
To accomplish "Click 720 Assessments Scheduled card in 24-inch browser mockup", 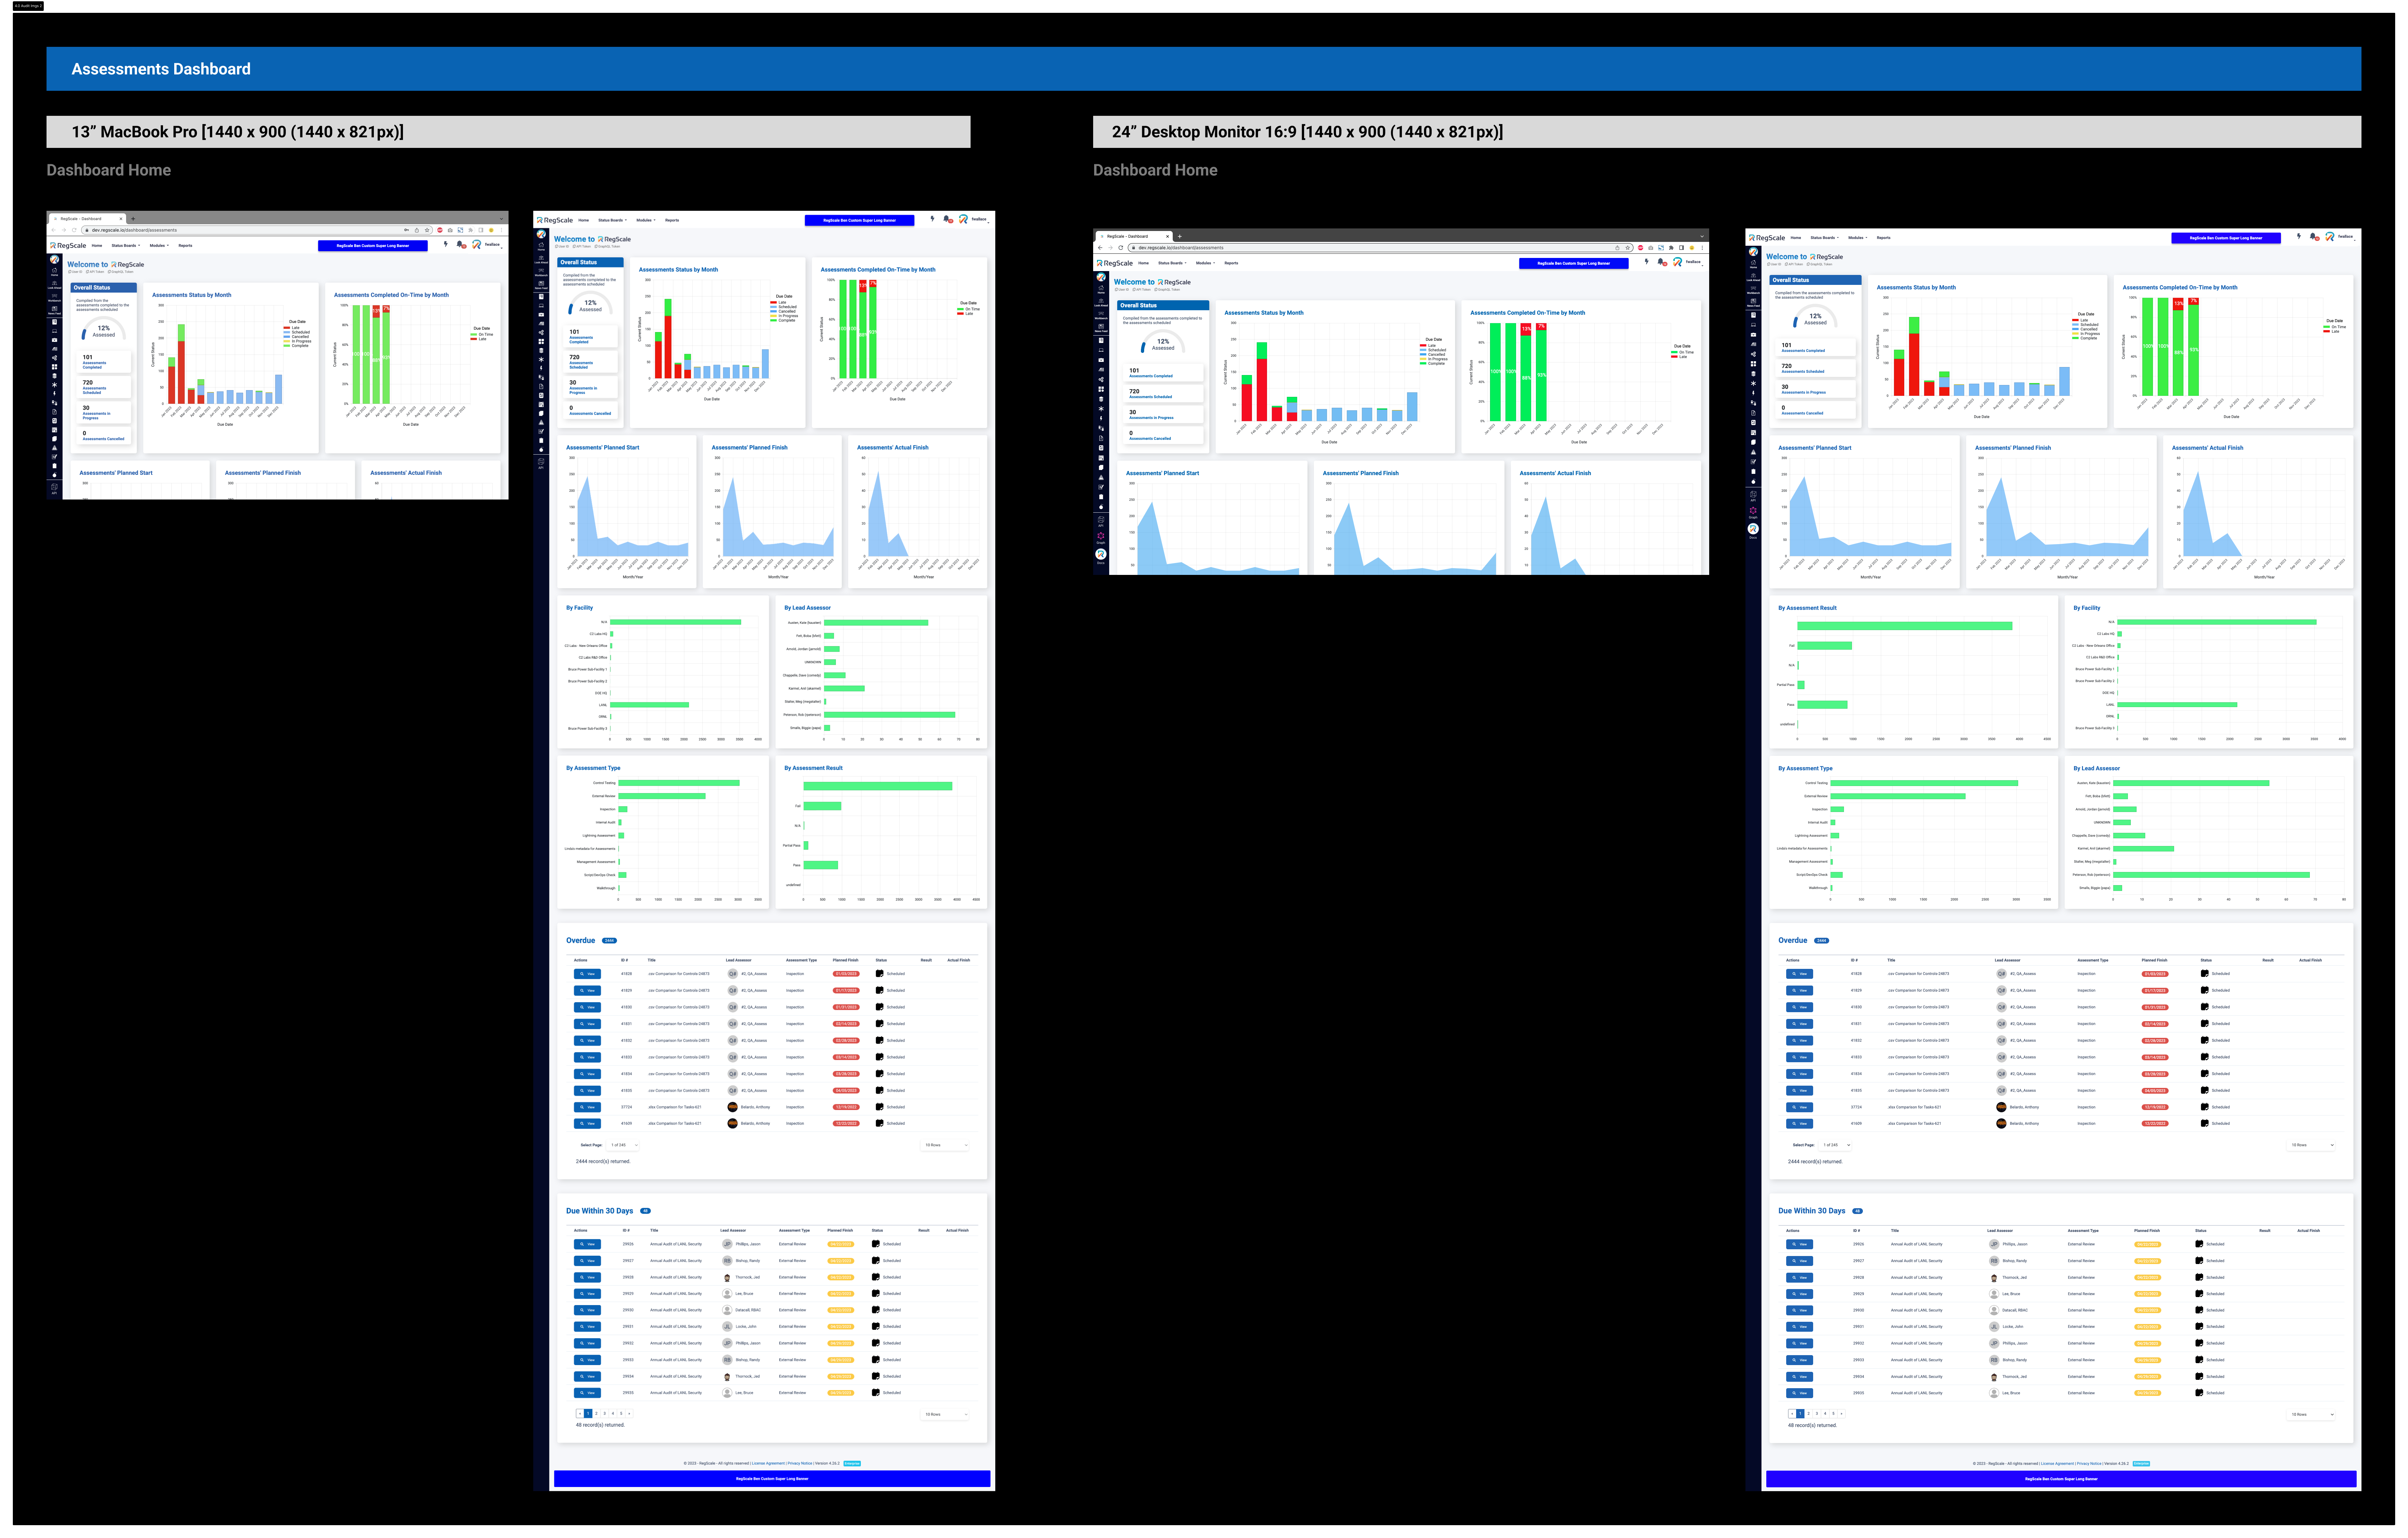I will (x=1163, y=394).
